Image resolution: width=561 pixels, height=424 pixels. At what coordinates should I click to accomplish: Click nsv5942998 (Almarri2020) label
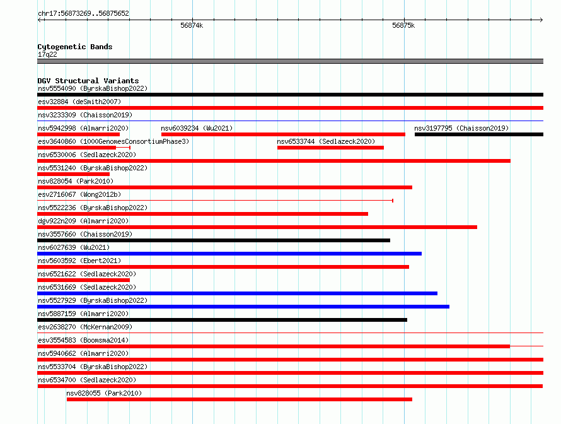(x=83, y=128)
